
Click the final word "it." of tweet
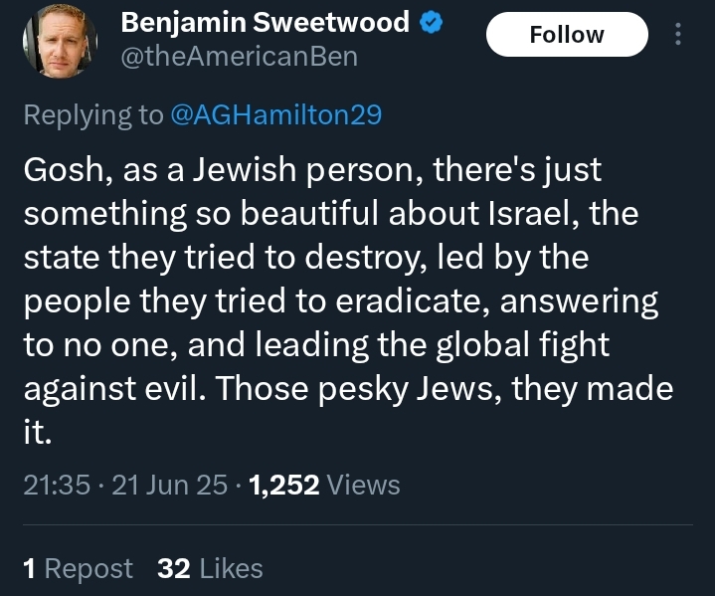coord(35,430)
